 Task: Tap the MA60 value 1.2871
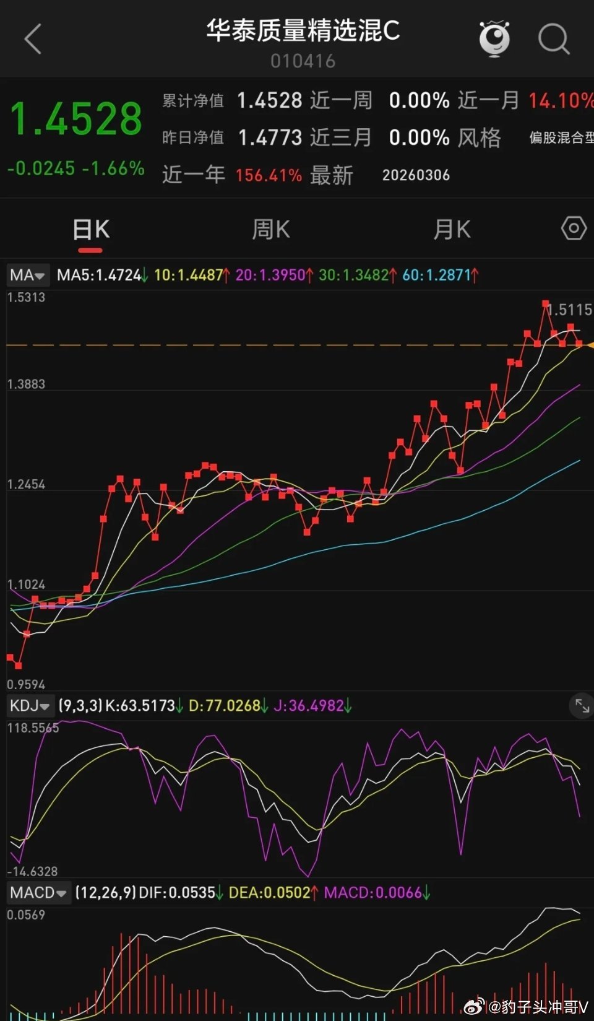click(x=449, y=275)
